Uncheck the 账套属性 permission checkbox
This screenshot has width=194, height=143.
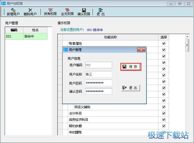[164, 43]
